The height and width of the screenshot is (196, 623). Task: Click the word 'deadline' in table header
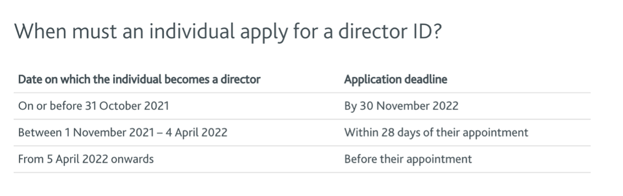coord(426,79)
